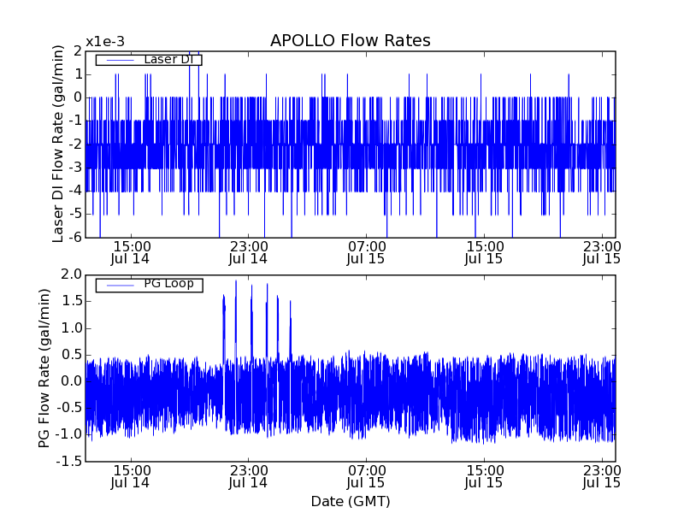Select the PG Loop legend box

(x=149, y=284)
